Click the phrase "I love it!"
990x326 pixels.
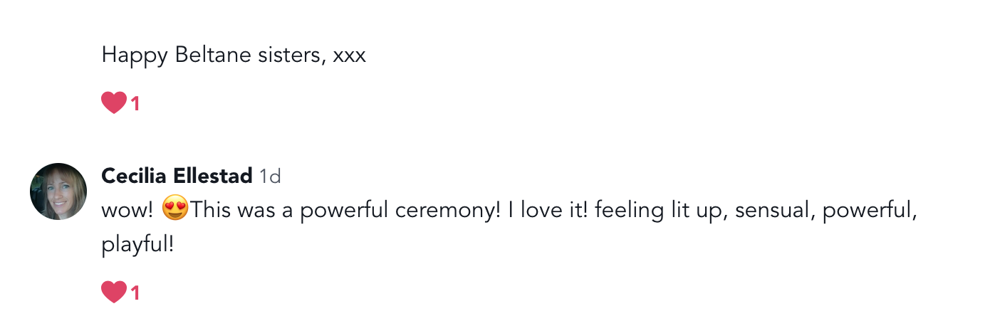pyautogui.click(x=547, y=211)
